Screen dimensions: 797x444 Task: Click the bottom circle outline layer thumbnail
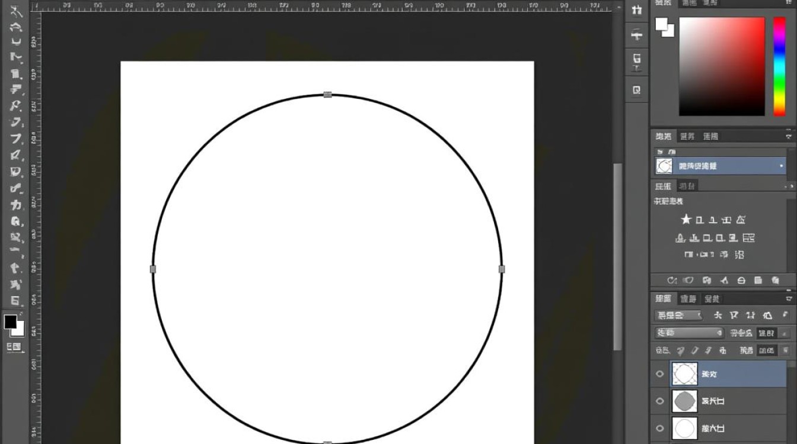pos(684,427)
